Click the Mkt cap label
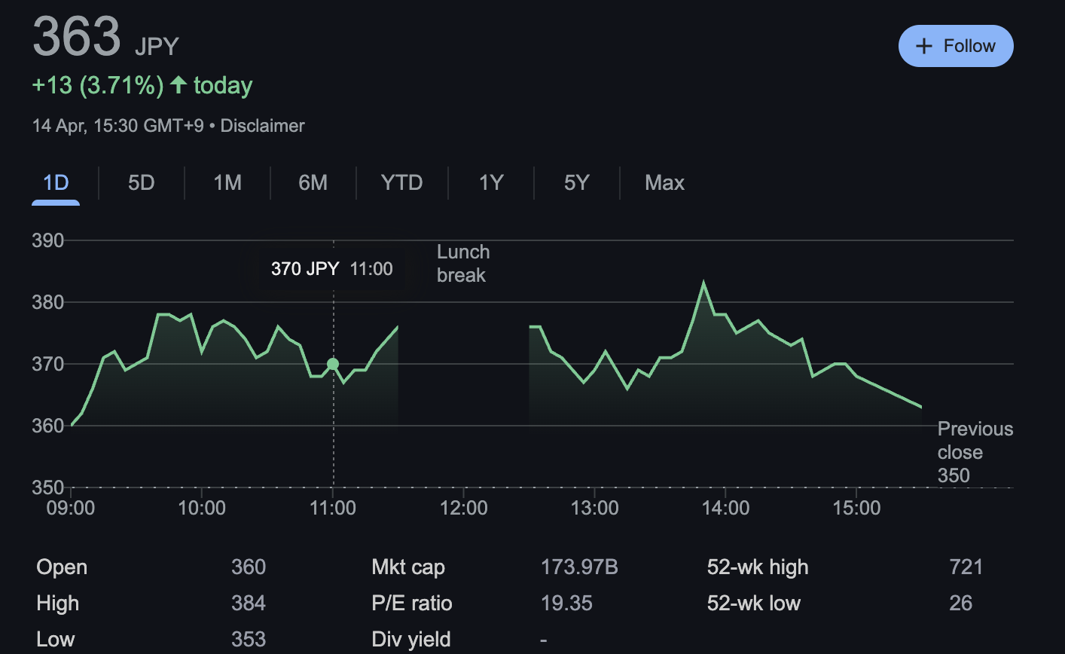 click(408, 567)
